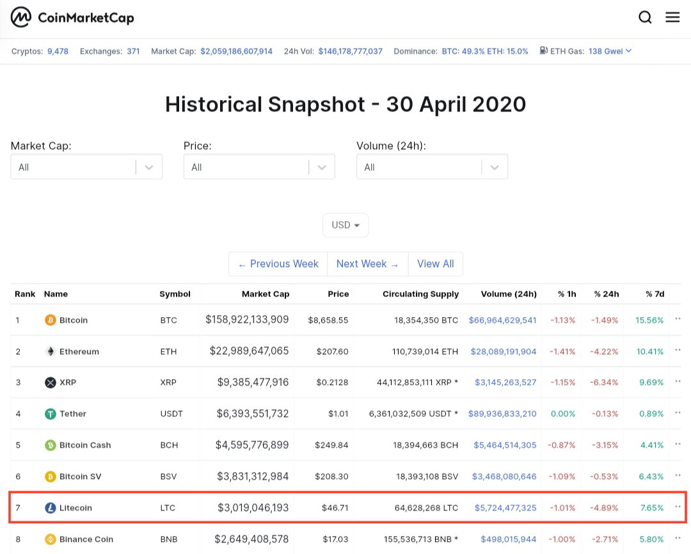Open the Bitcoin Cash name link
The image size is (691, 554).
tap(85, 445)
